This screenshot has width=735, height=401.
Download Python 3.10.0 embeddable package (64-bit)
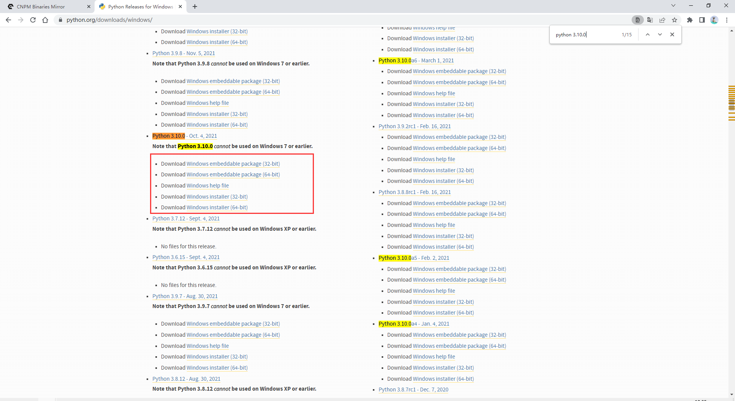(233, 174)
